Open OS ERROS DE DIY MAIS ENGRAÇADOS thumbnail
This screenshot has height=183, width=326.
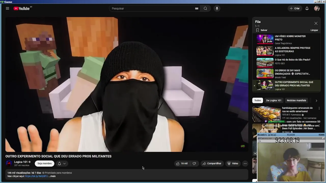click(x=265, y=73)
